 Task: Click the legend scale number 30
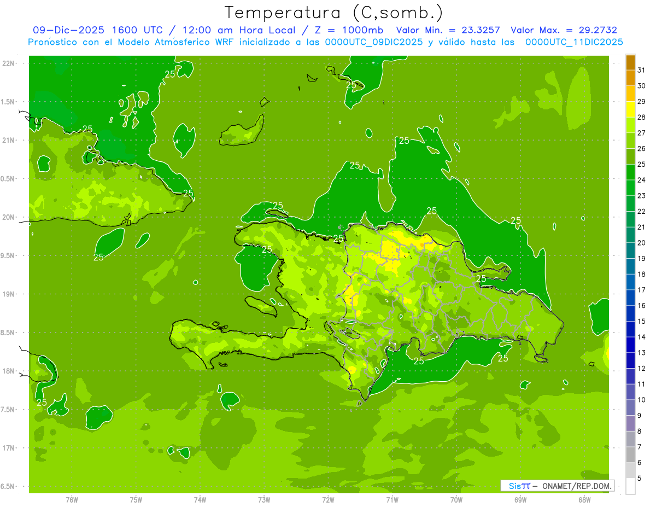pos(641,86)
